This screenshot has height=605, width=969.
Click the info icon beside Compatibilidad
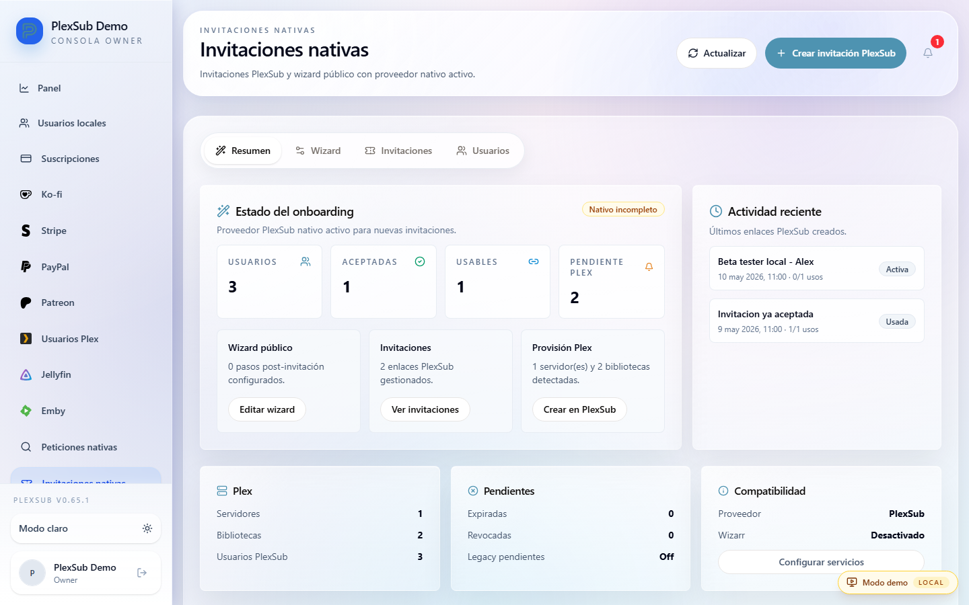click(x=723, y=491)
